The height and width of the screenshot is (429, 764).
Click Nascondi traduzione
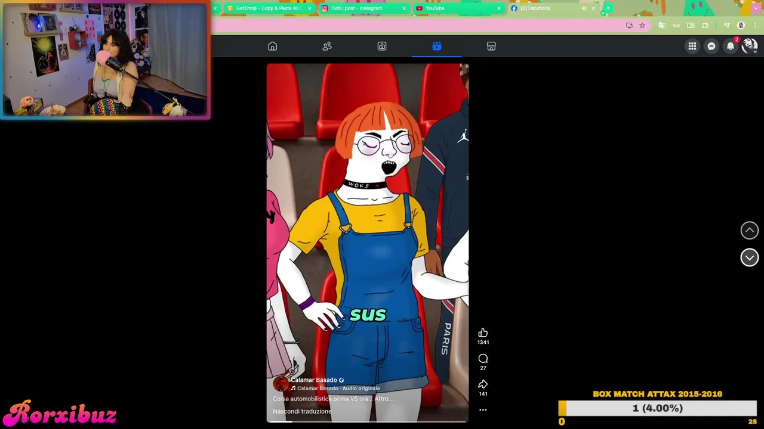302,411
